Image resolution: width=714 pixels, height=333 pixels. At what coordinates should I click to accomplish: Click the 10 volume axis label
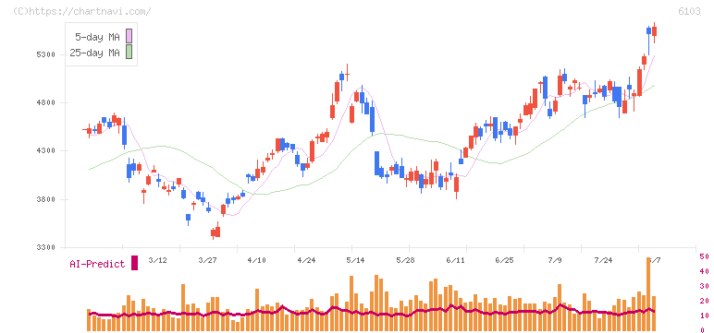704,315
